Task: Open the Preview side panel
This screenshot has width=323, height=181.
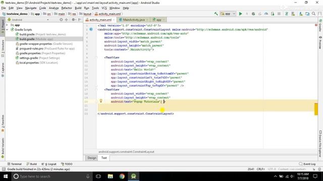Action: pyautogui.click(x=320, y=42)
